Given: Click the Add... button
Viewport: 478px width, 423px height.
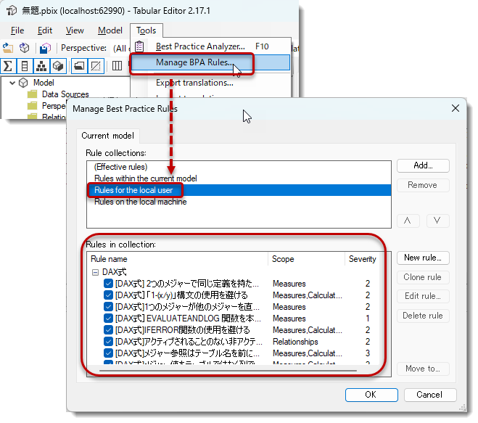Looking at the screenshot, I should coord(423,165).
